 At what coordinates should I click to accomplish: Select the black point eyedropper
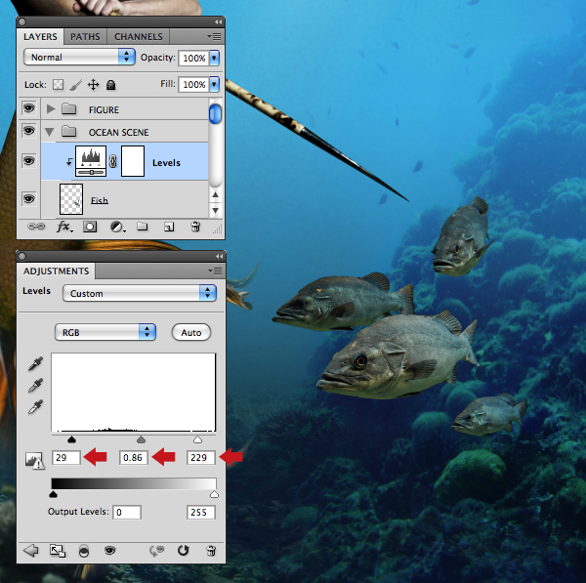(x=35, y=363)
